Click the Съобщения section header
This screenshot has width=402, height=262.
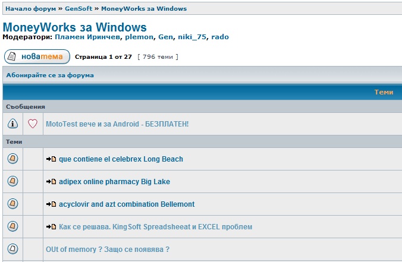click(26, 107)
